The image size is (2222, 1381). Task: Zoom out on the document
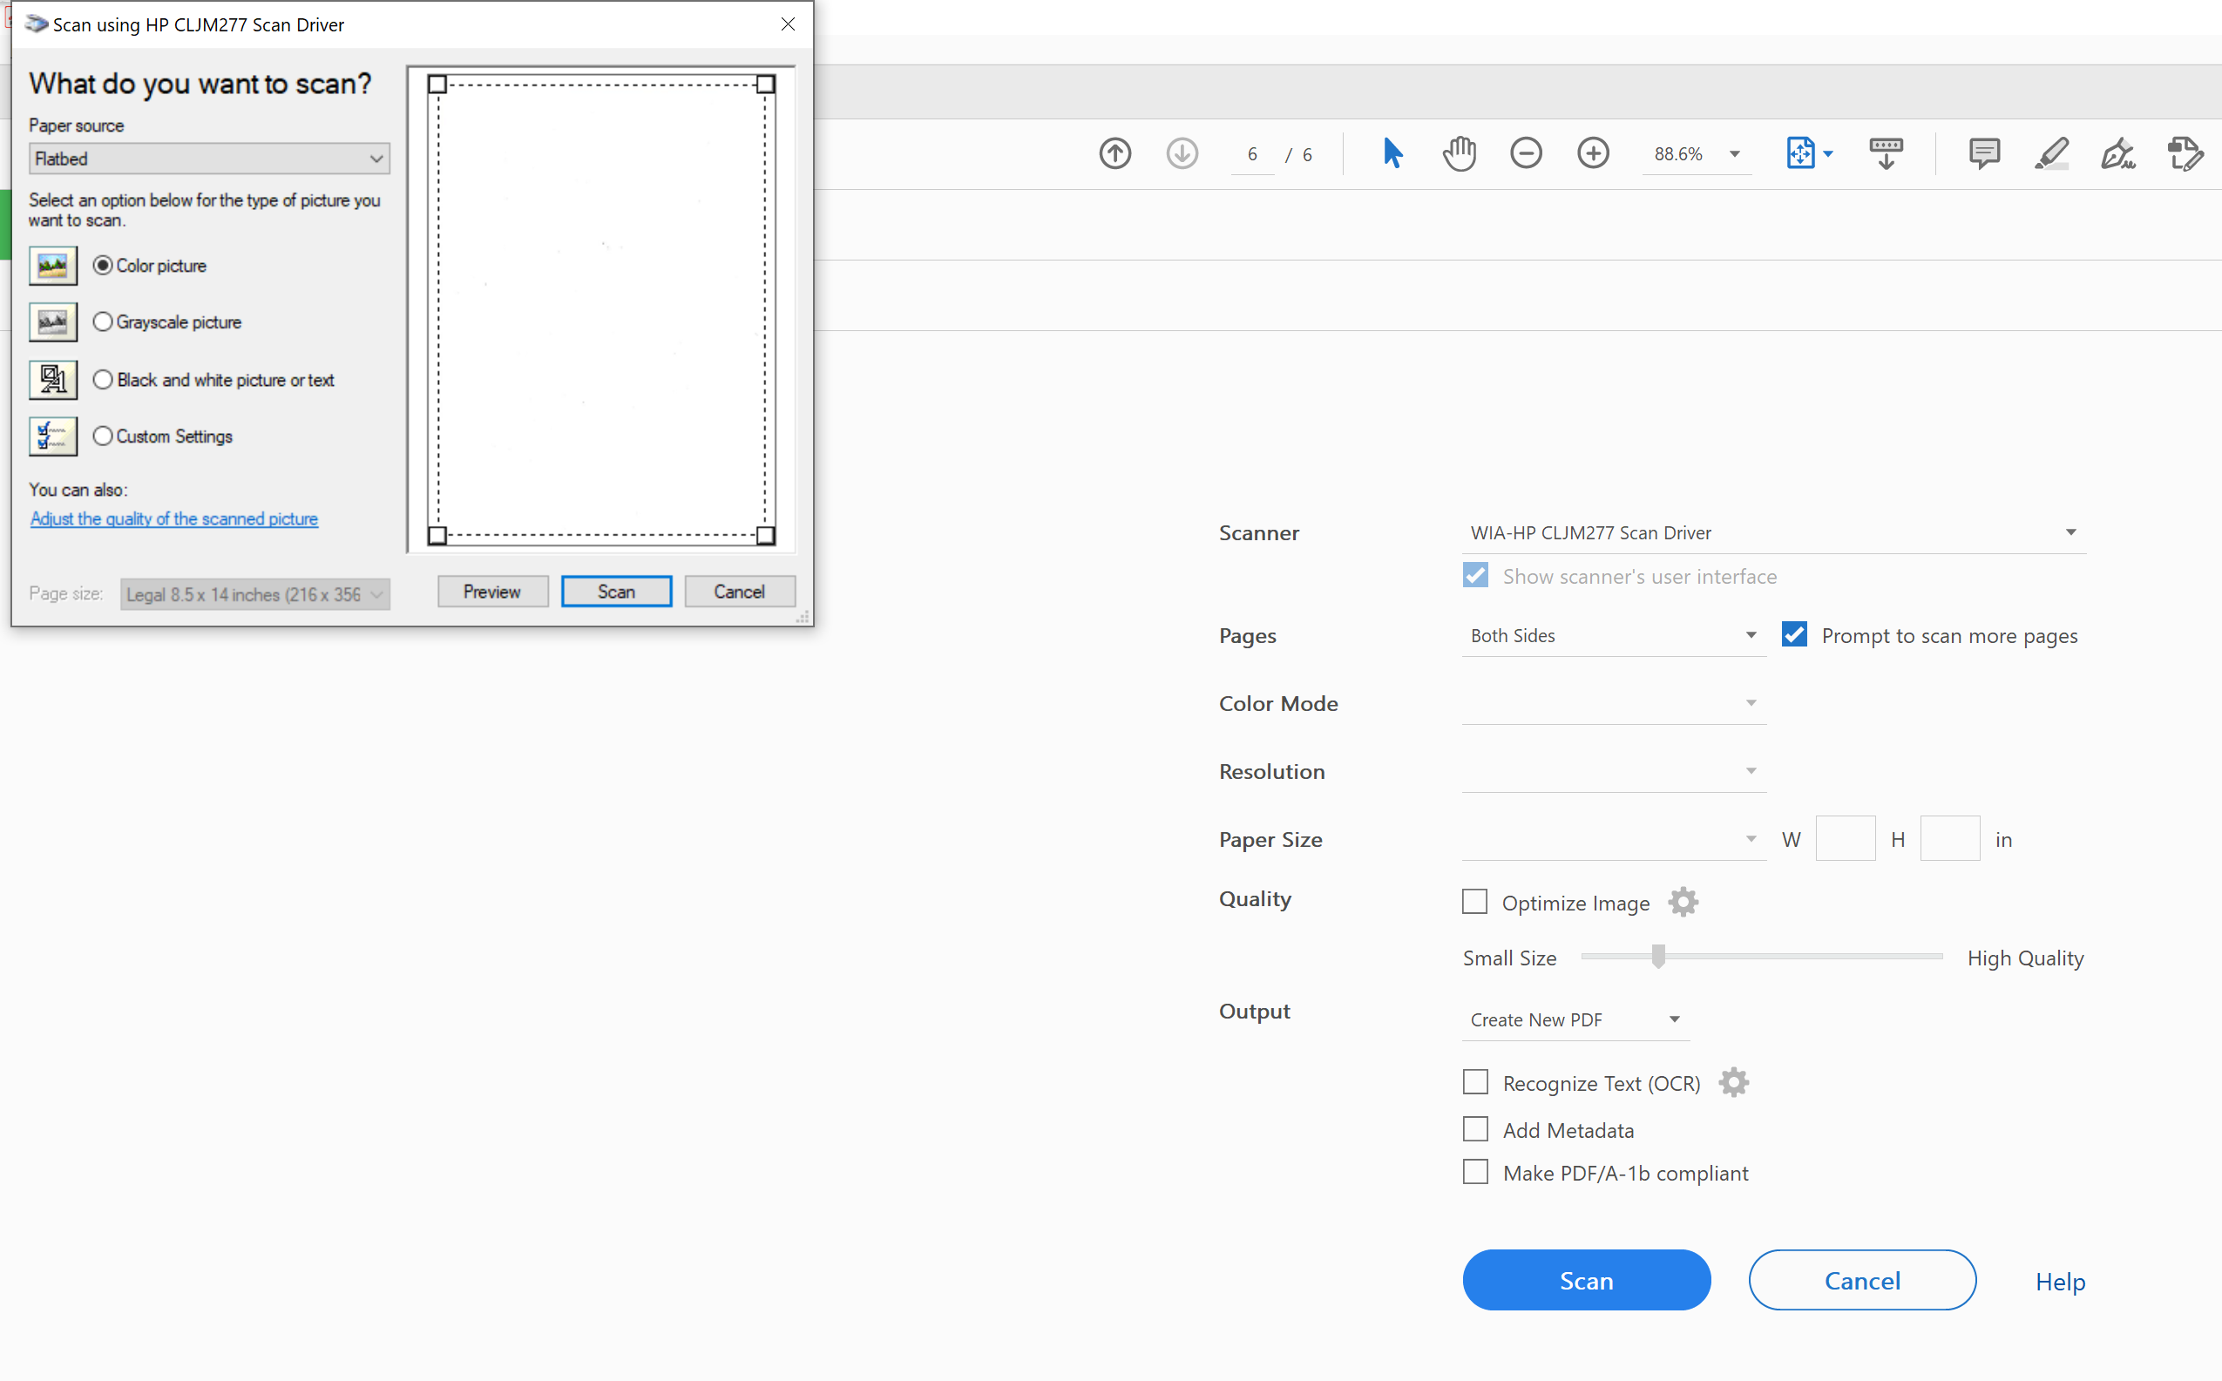1525,152
